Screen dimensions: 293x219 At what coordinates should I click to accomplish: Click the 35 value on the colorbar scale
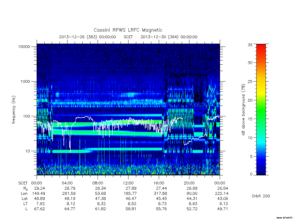[x=250, y=45]
